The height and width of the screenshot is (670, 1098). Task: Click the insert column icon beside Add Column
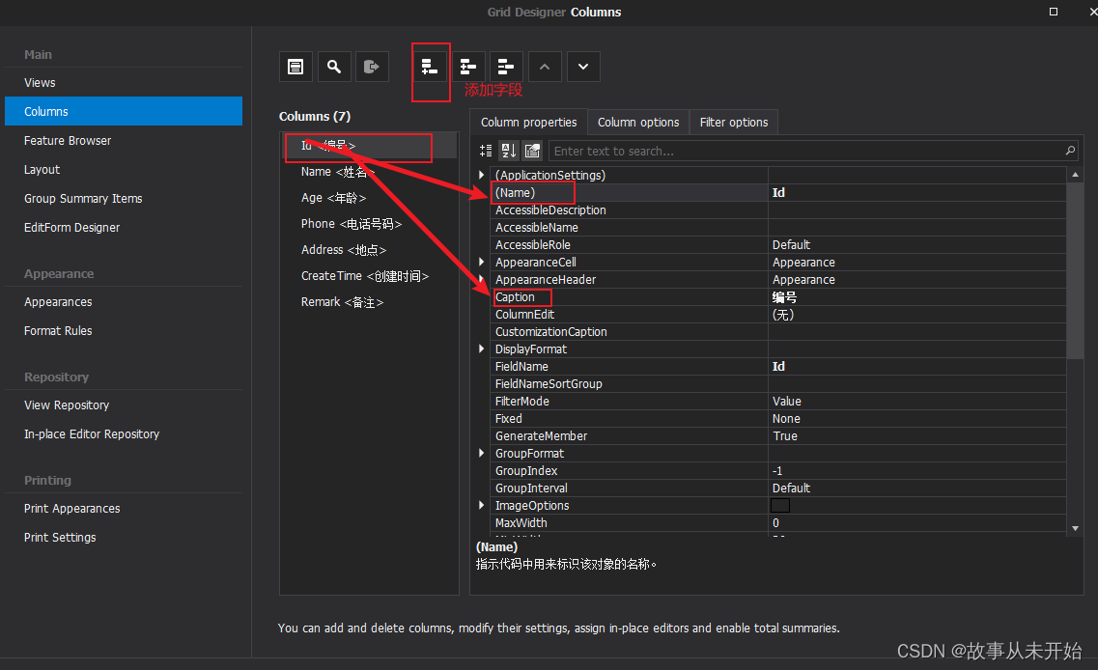click(x=468, y=66)
